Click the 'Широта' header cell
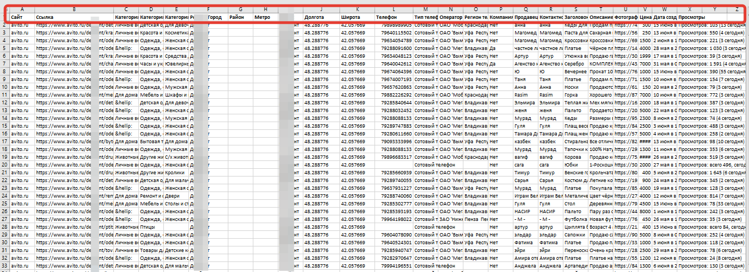 pos(357,17)
